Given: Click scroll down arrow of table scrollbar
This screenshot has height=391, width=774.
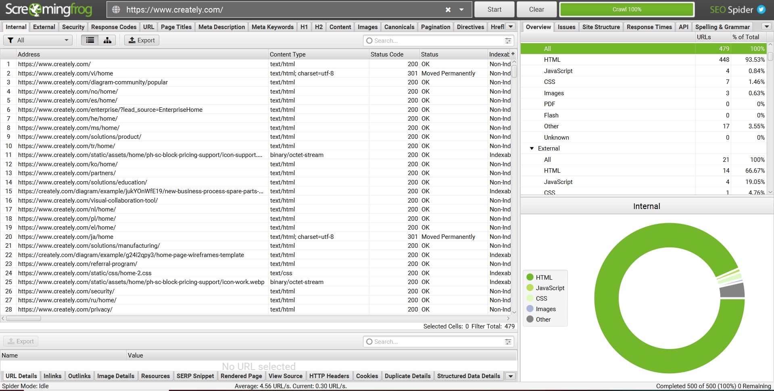Looking at the screenshot, I should (x=514, y=312).
